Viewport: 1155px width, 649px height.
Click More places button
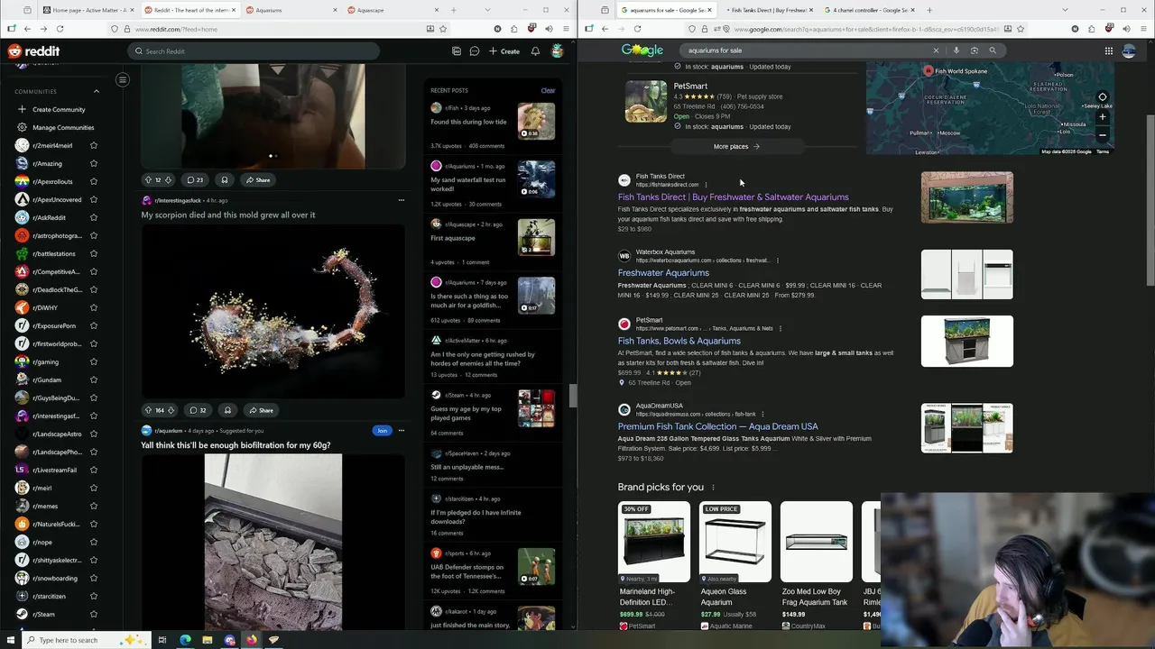(x=736, y=146)
